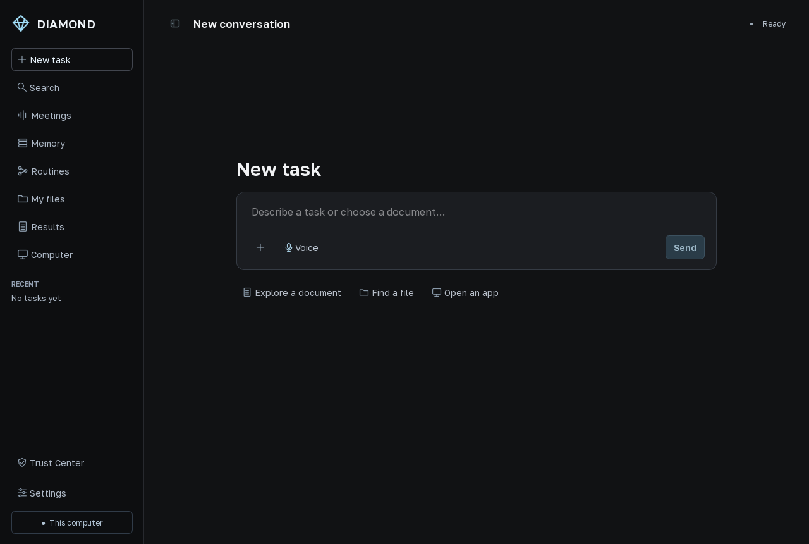Click the RECENT section label
Screen dimensions: 809x544
pyautogui.click(x=25, y=284)
